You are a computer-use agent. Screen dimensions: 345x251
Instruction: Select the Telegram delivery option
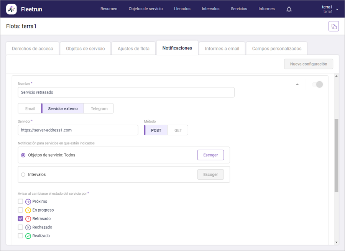[x=99, y=108]
